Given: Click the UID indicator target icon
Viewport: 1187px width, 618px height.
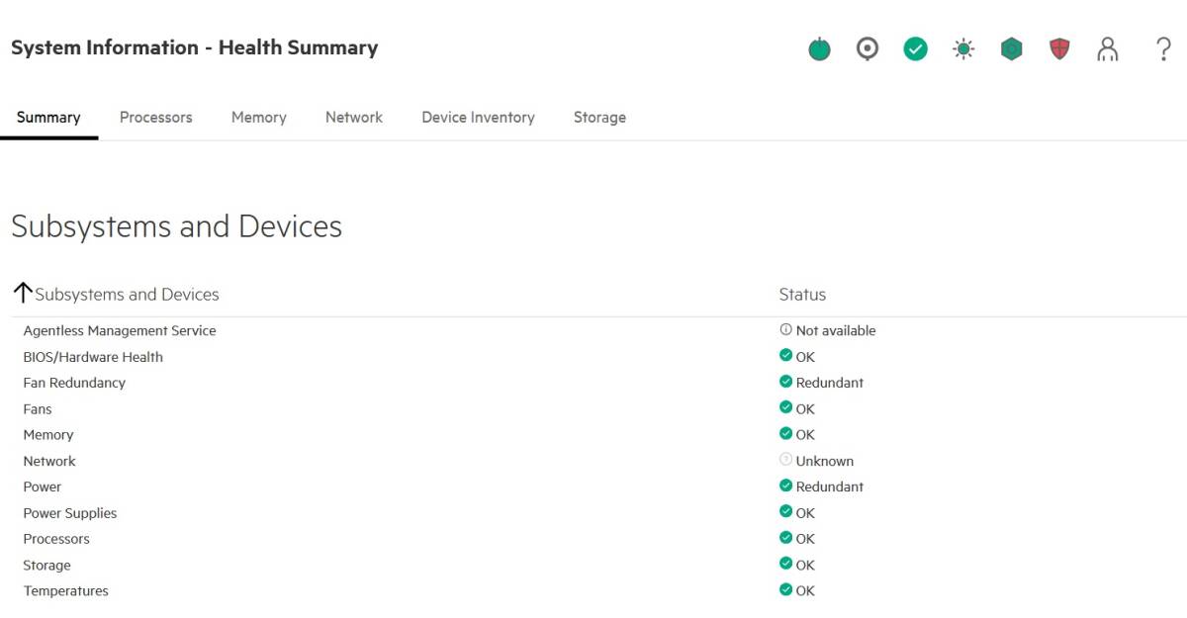Looking at the screenshot, I should click(867, 48).
